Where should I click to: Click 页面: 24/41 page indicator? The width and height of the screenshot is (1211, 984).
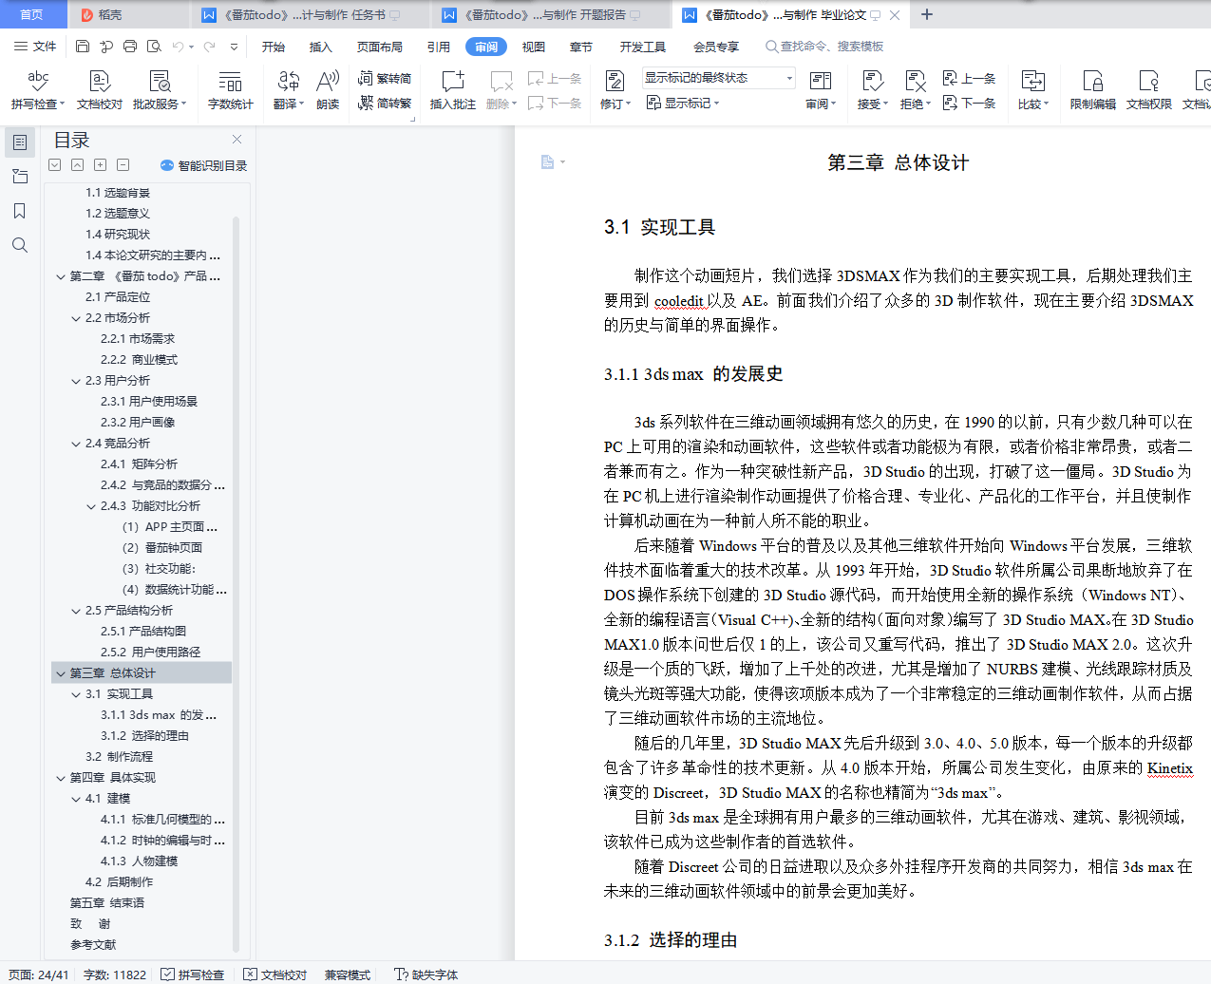click(39, 975)
